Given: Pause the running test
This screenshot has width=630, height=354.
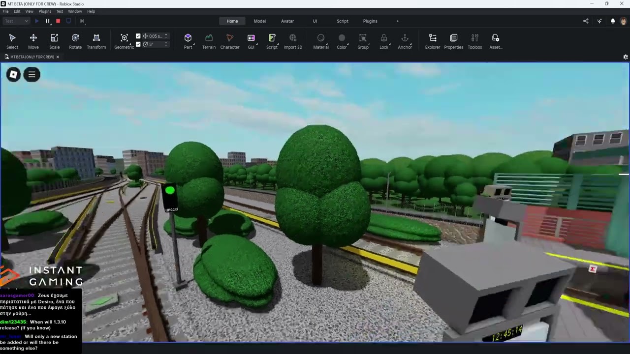Looking at the screenshot, I should [x=48, y=21].
